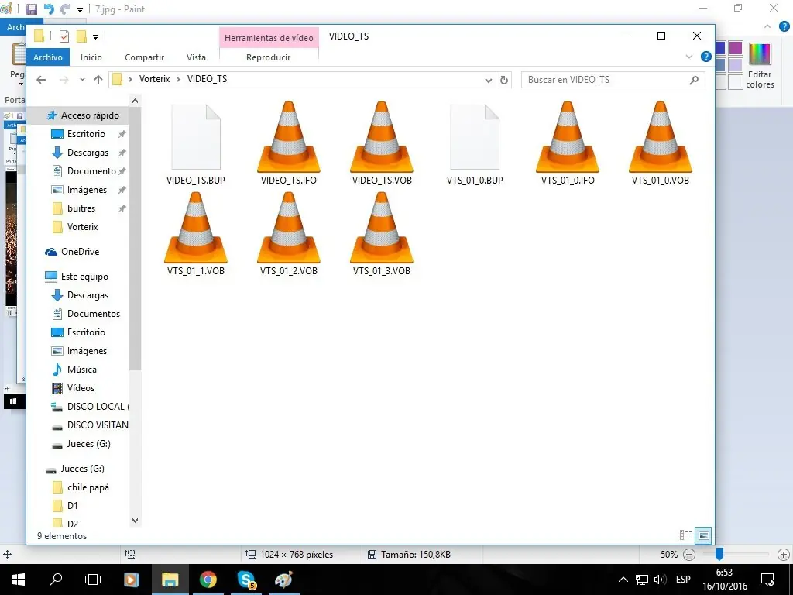The width and height of the screenshot is (793, 595).
Task: Click the Herramientas de vídeo tab
Action: pyautogui.click(x=269, y=38)
